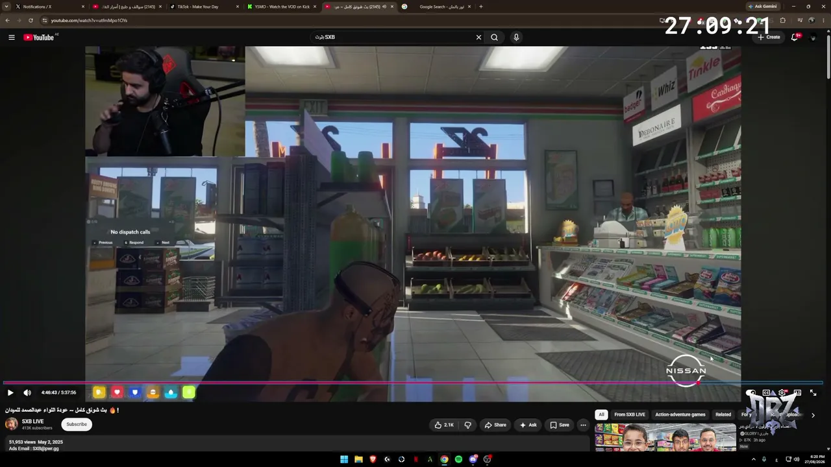Open the YouTube guide hamburger menu

pyautogui.click(x=11, y=37)
